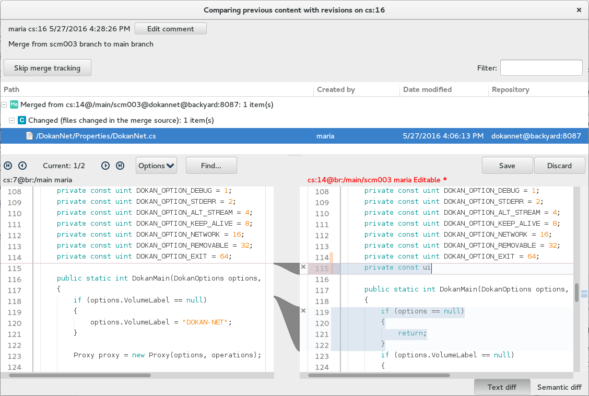Click 'Merge from scm003 branch to main branch' comment
This screenshot has height=396, width=589.
81,44
